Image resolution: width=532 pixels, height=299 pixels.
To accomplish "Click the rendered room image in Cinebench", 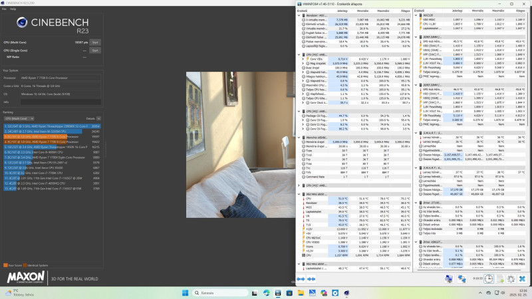I will tap(241, 145).
